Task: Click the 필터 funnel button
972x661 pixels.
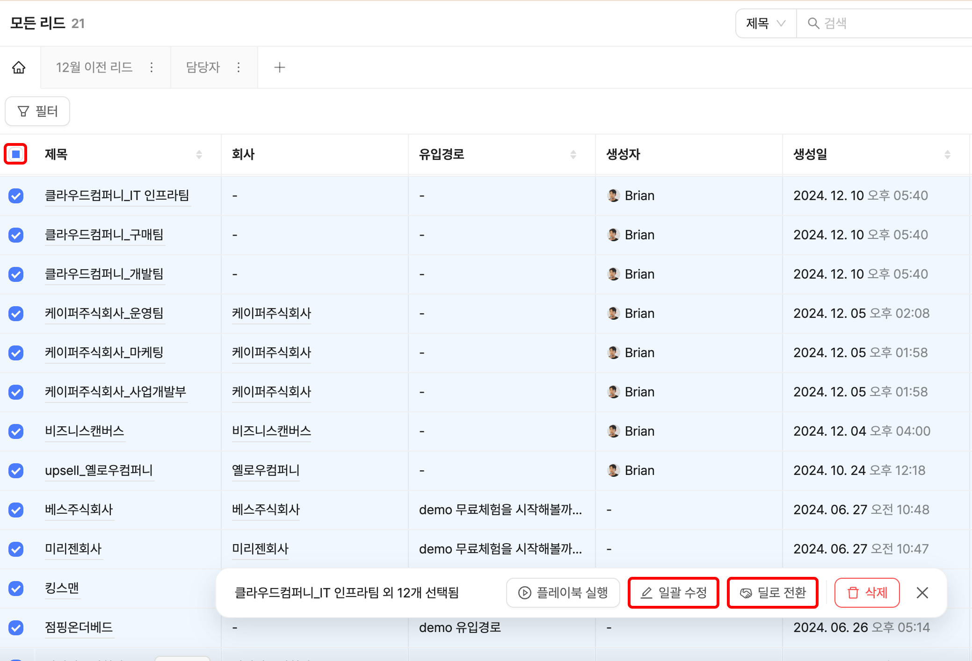Action: tap(37, 111)
